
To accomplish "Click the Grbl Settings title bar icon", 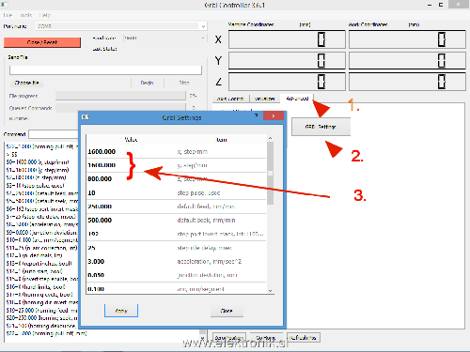I will click(86, 117).
